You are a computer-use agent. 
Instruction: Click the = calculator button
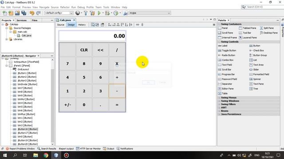(117, 105)
